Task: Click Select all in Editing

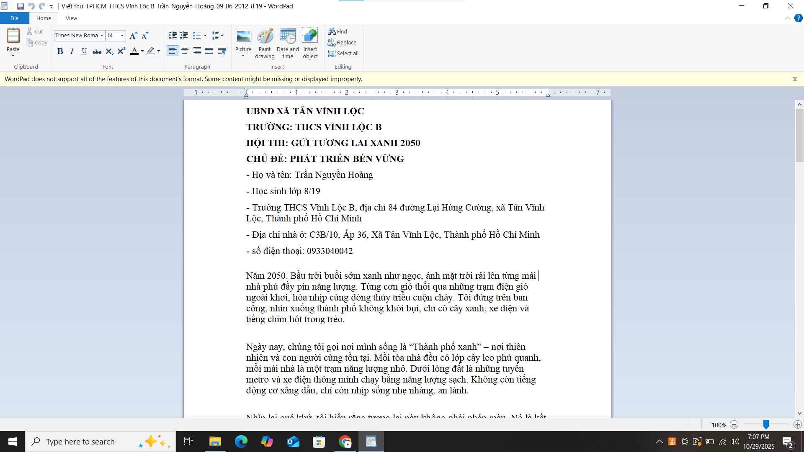Action: click(343, 54)
